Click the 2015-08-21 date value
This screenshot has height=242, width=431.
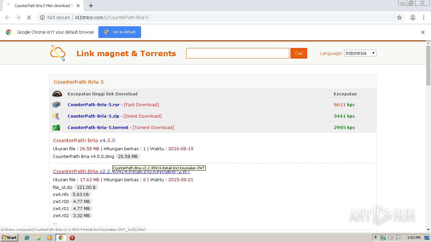point(181,179)
